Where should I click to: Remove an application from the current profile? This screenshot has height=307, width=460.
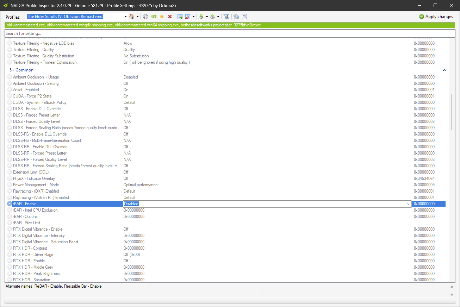[x=188, y=17]
